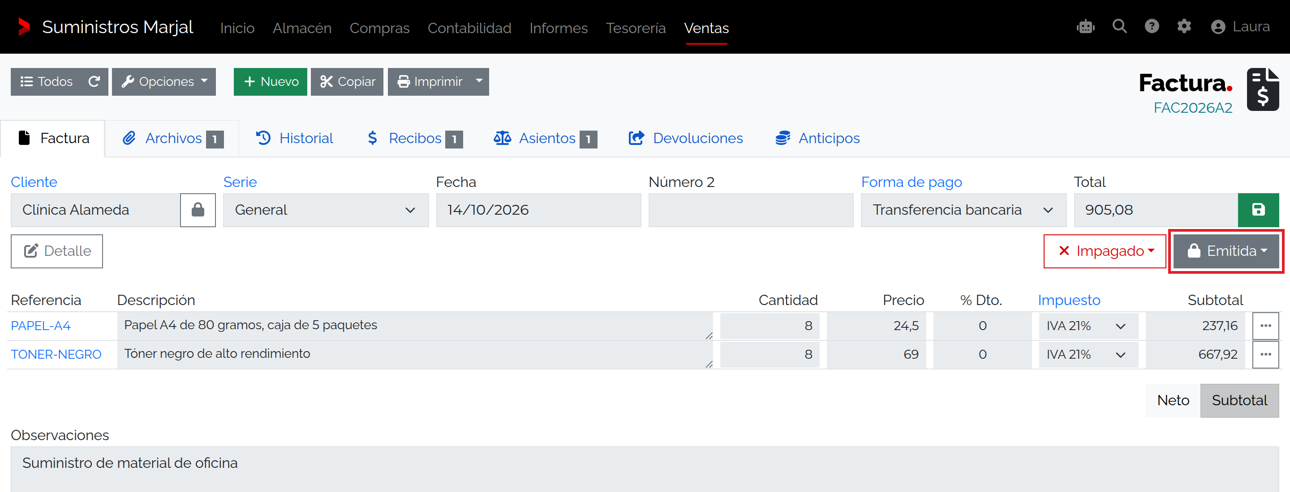
Task: Open the search magnifier icon
Action: [x=1119, y=26]
